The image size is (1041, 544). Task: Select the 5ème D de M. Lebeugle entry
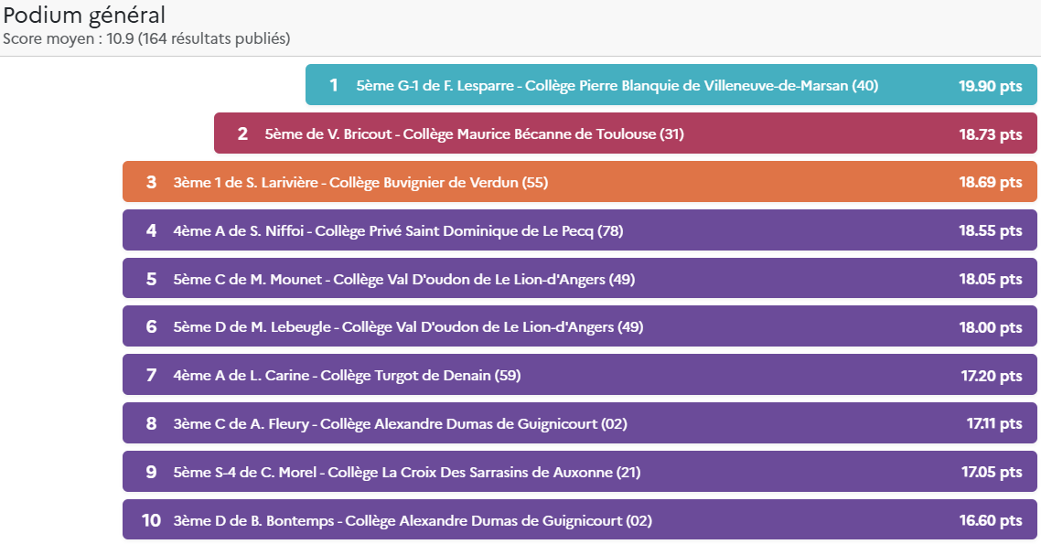point(580,326)
